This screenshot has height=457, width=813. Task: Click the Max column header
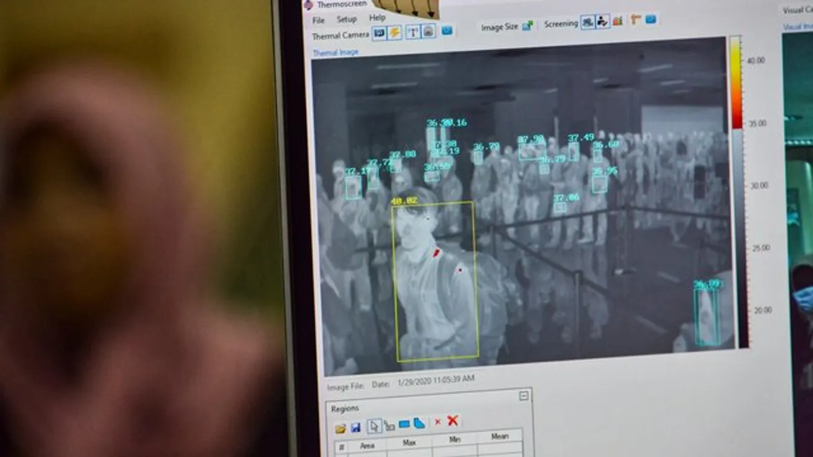(409, 443)
